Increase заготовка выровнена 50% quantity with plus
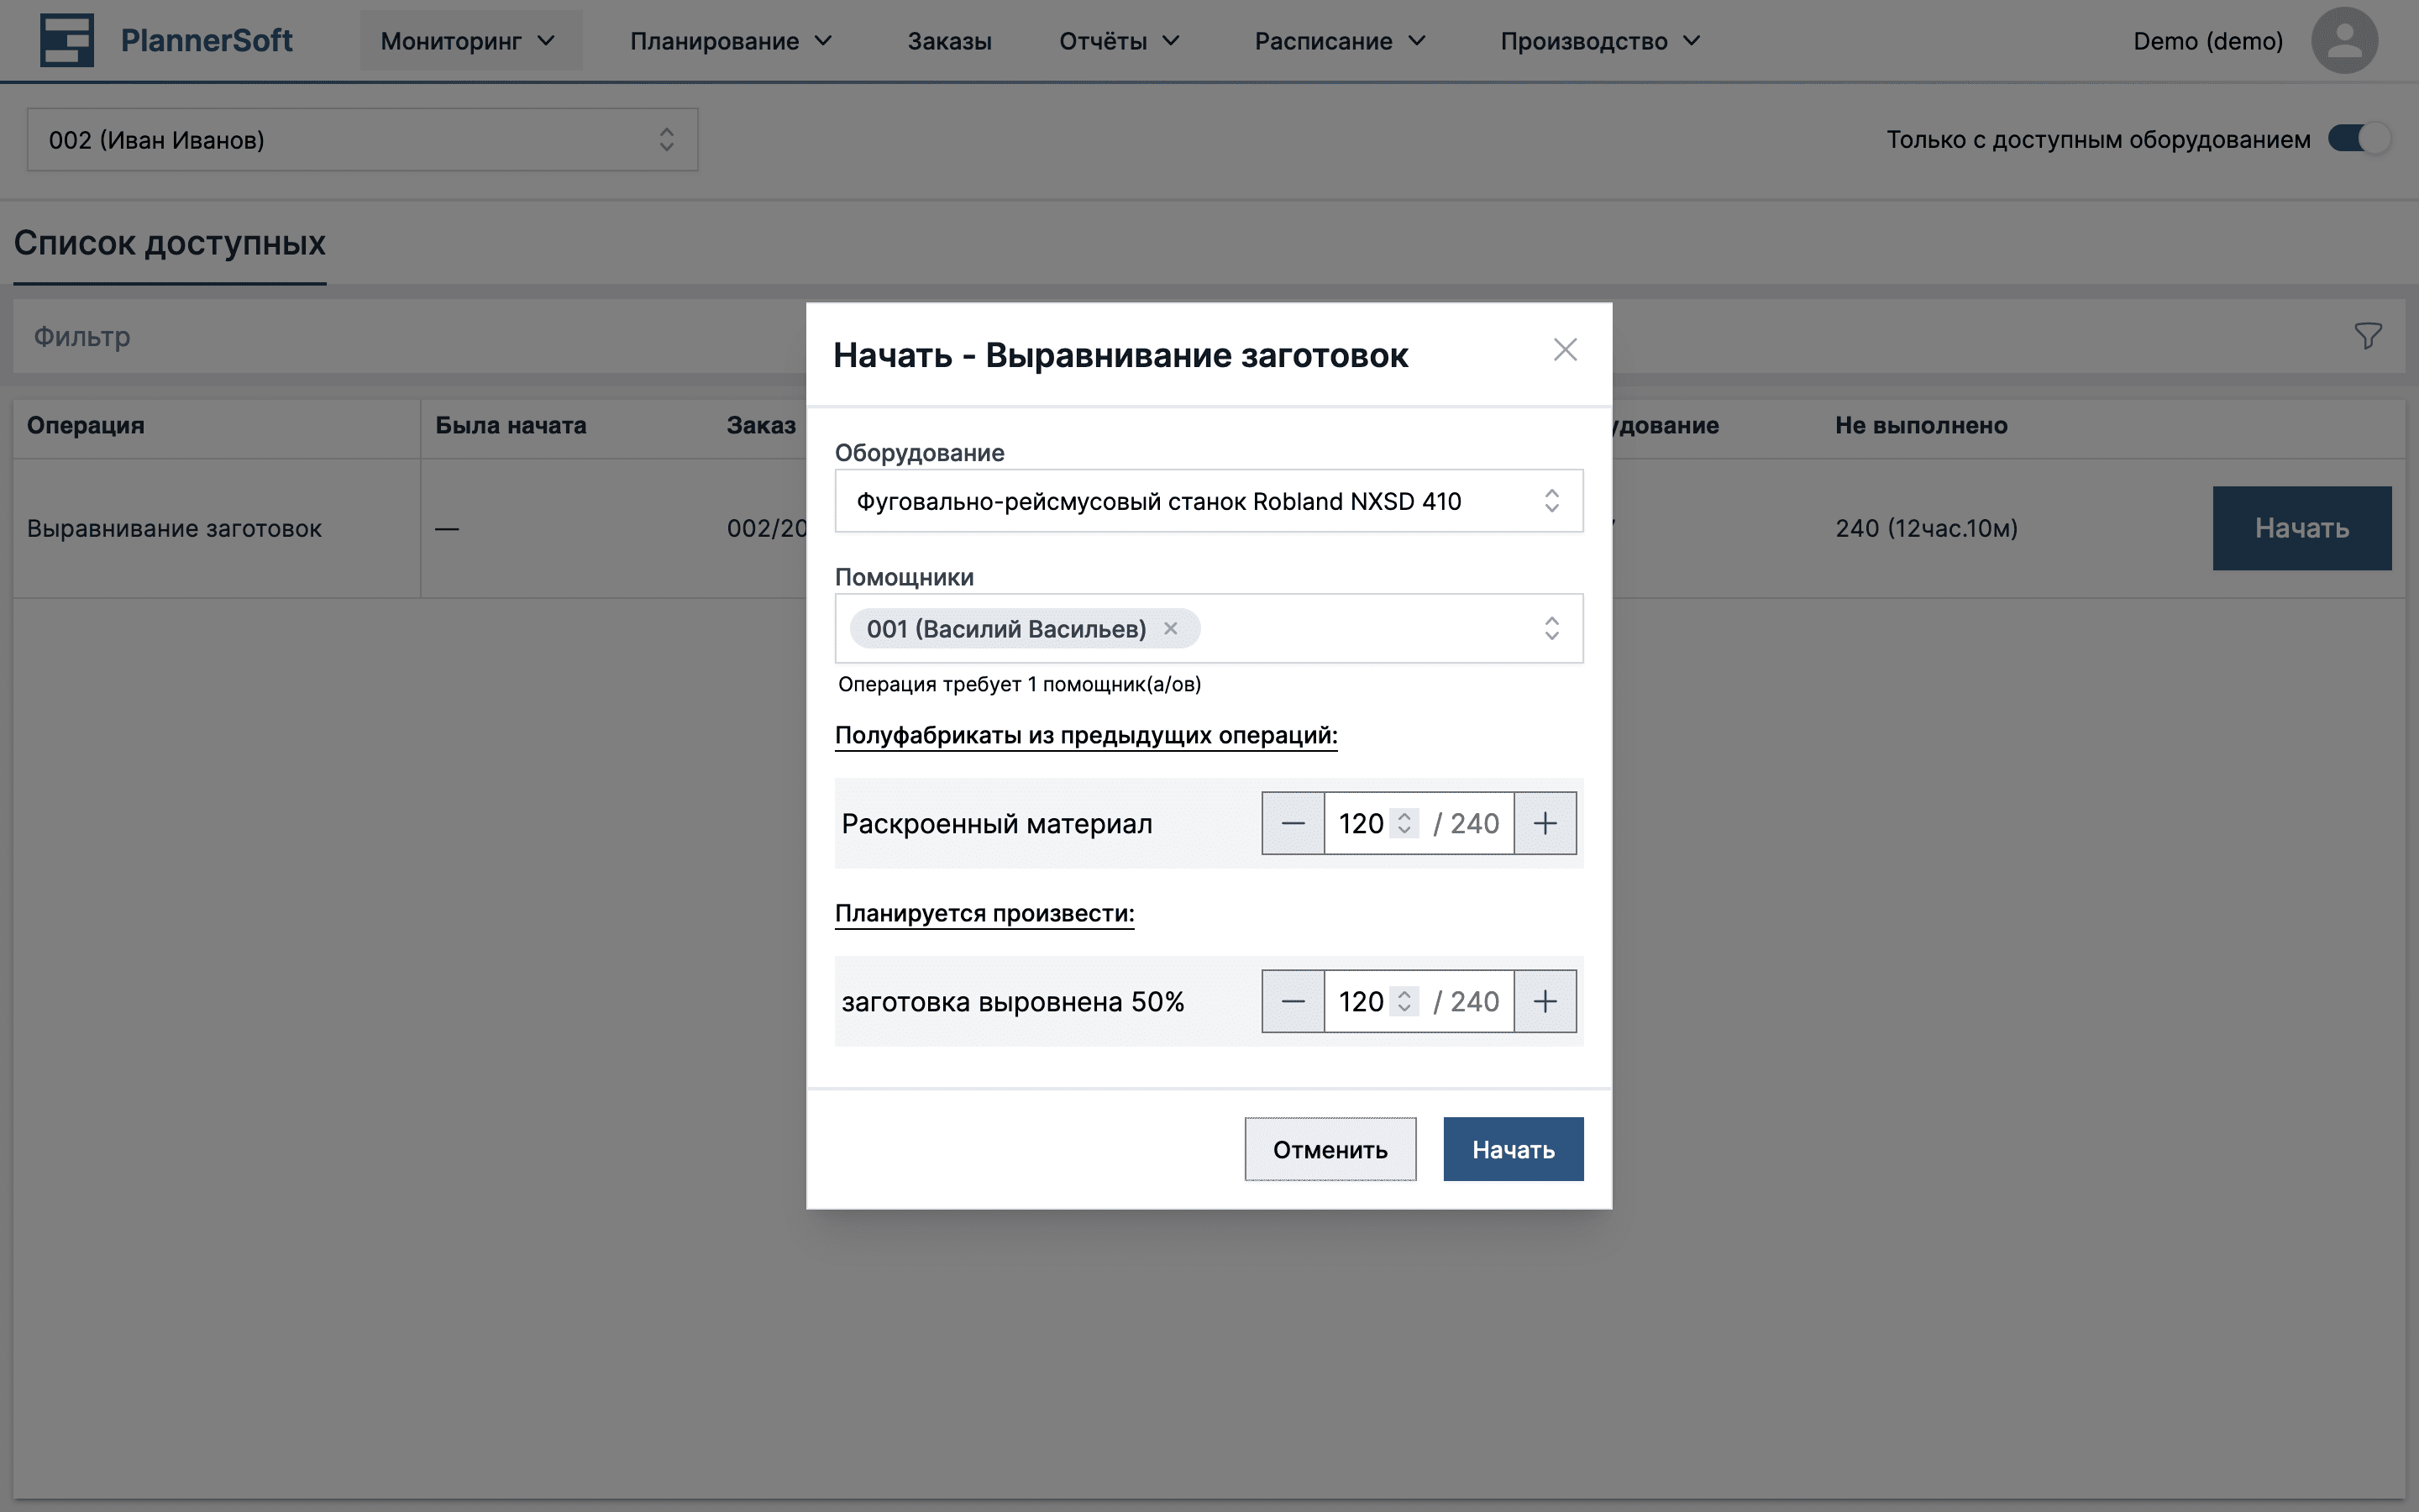This screenshot has width=2419, height=1512. pyautogui.click(x=1545, y=1000)
